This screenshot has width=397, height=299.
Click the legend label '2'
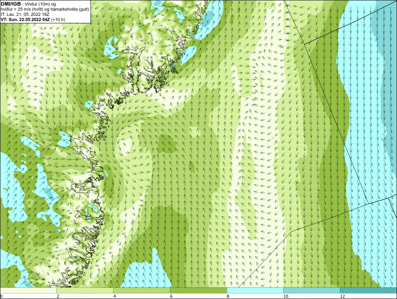(58, 296)
